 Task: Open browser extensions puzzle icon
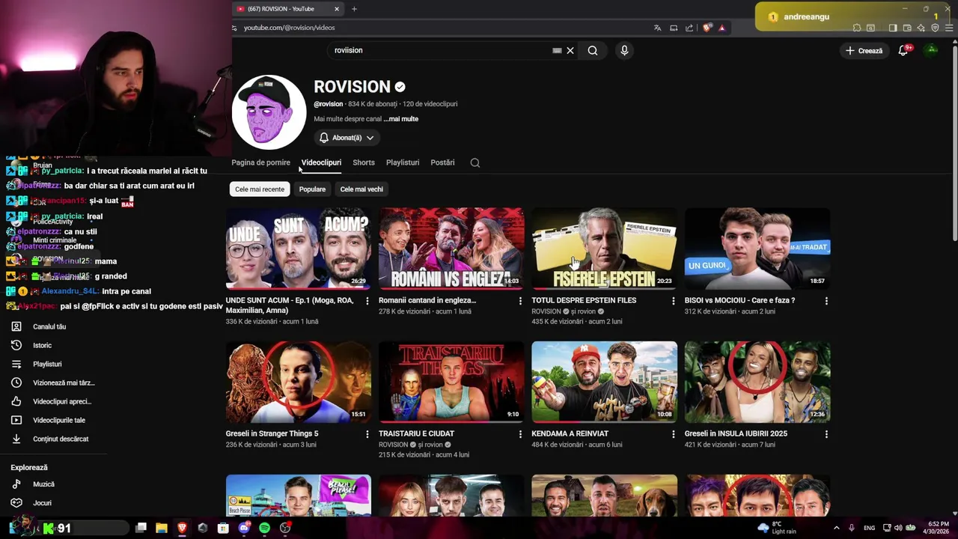pos(857,28)
